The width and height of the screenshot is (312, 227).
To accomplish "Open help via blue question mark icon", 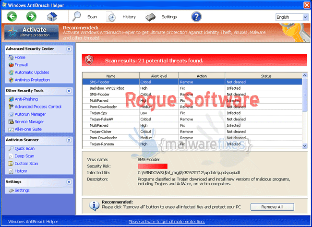I will pyautogui.click(x=196, y=17).
